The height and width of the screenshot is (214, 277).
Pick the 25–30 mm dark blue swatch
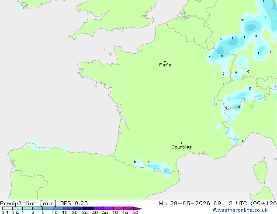click(x=88, y=208)
